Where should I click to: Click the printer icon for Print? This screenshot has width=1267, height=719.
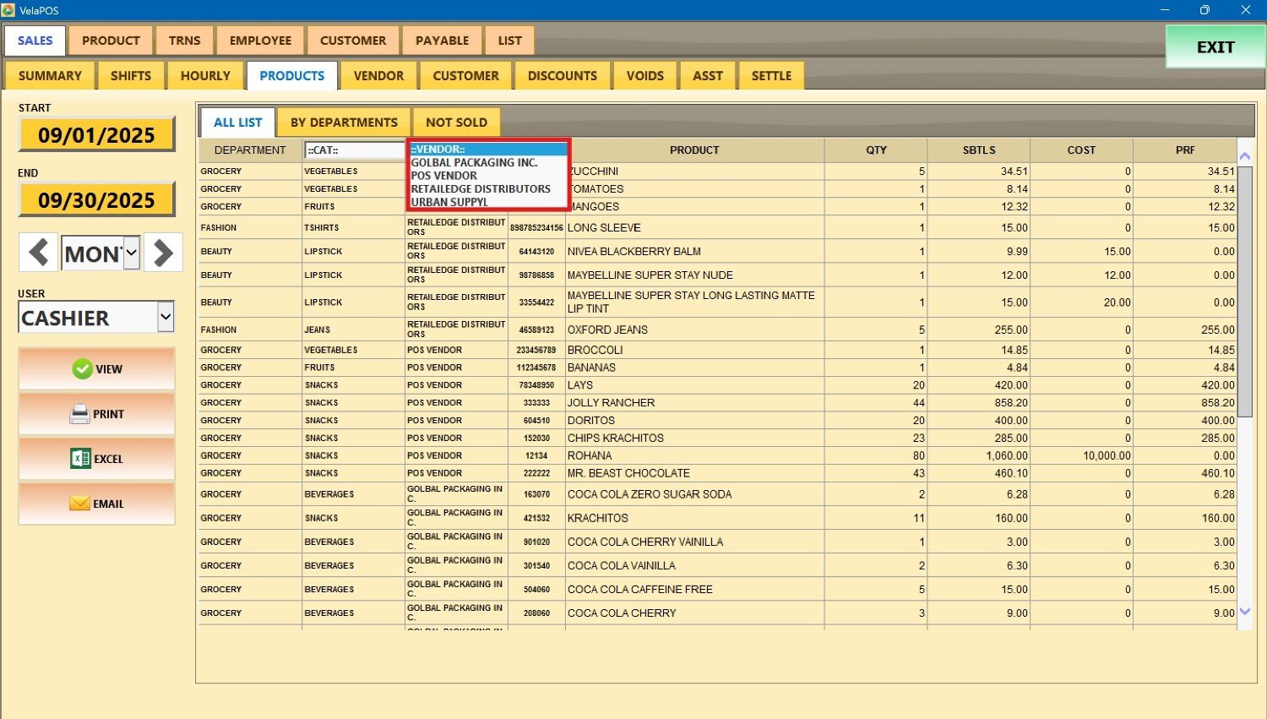click(79, 414)
